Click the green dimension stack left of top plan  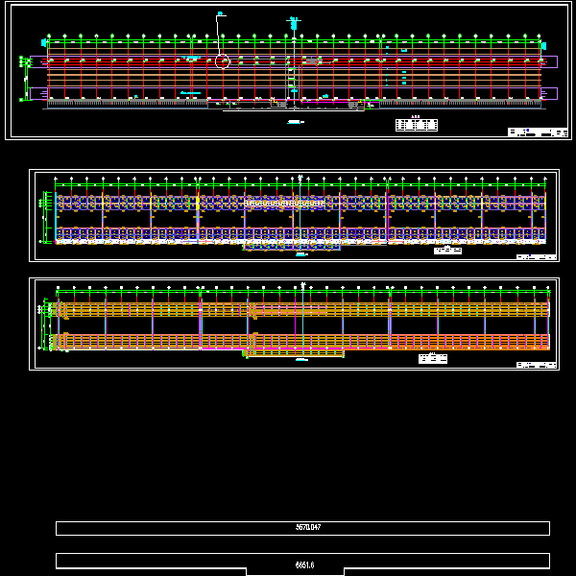coord(25,77)
